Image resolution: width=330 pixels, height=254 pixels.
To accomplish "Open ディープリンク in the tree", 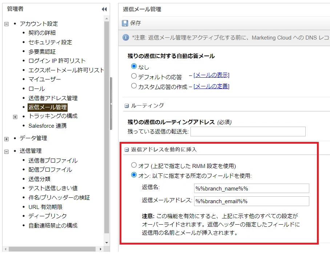I will coord(48,216).
